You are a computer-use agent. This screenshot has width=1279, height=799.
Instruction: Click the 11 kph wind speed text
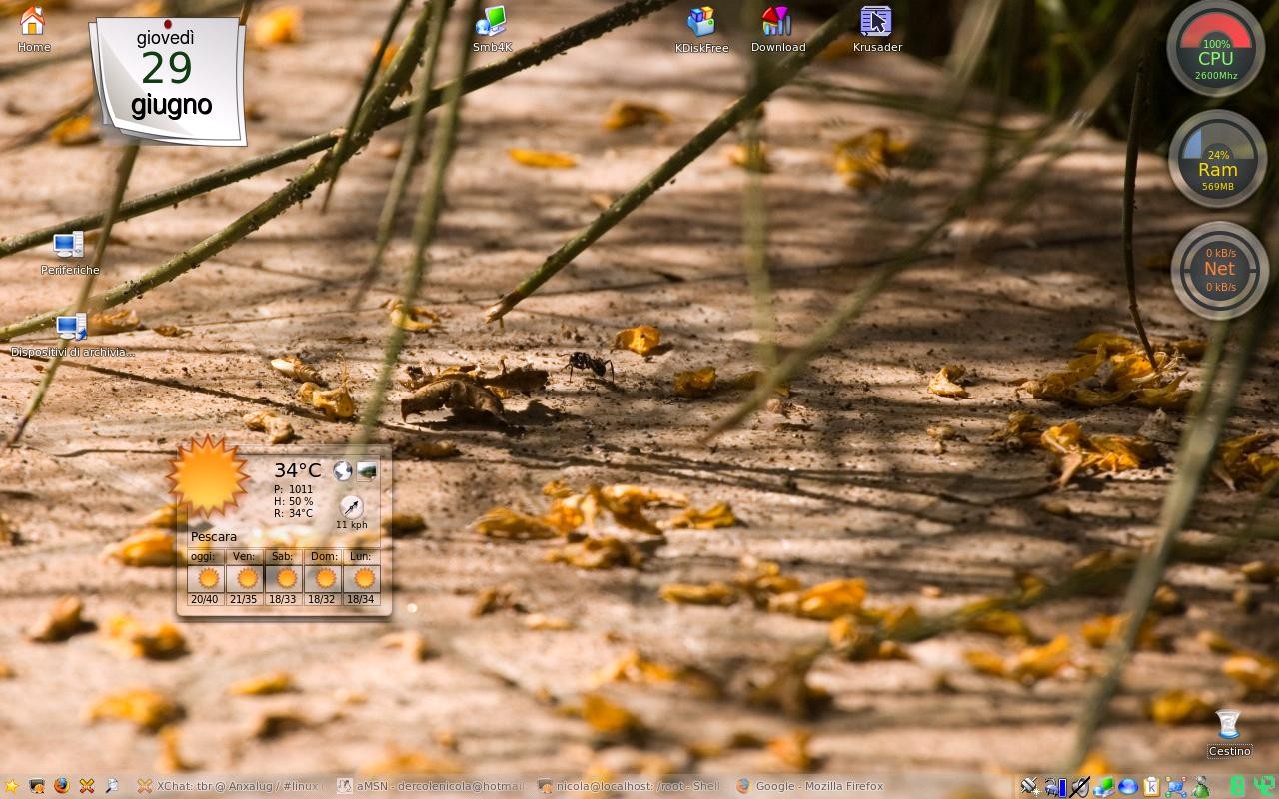click(x=352, y=525)
